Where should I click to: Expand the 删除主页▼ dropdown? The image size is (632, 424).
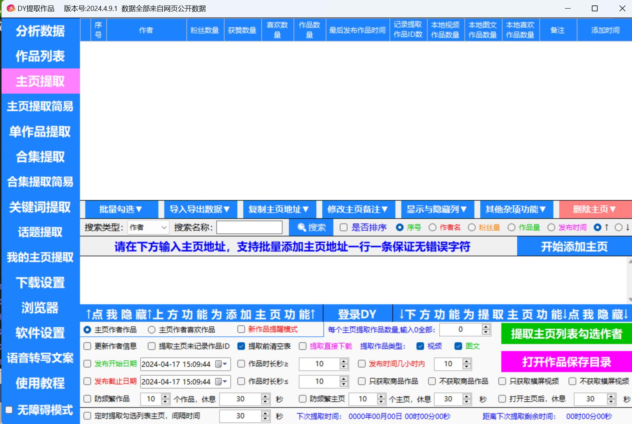(x=595, y=209)
